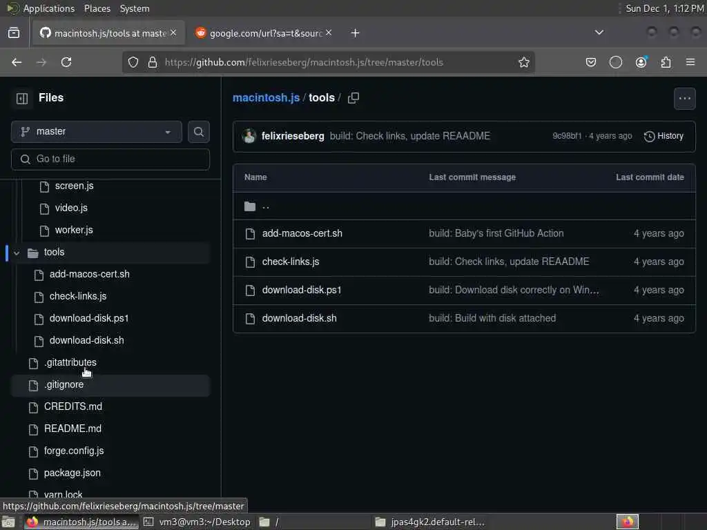707x530 pixels.
Task: Click the show desktop taskbar icon
Action: click(8, 522)
